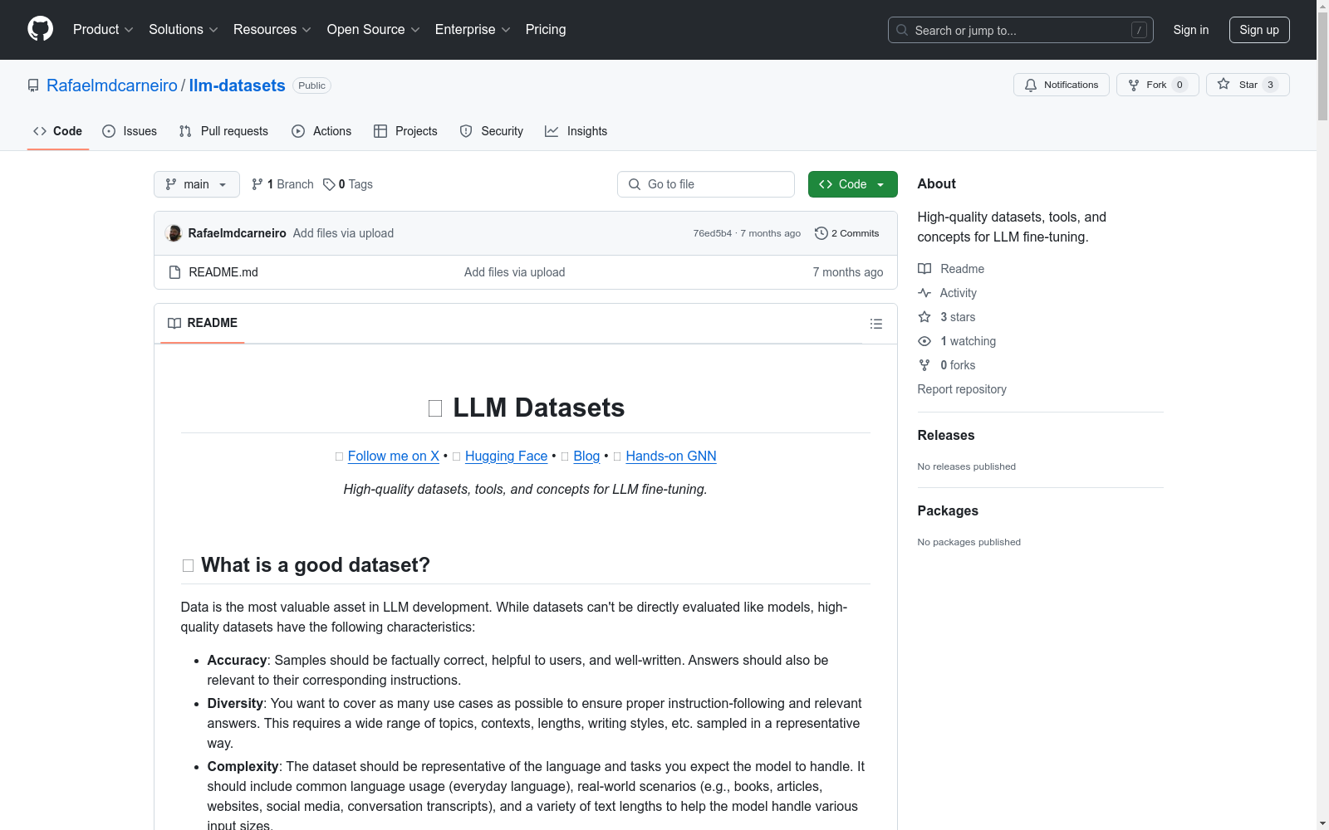Open the Actions tab
The image size is (1329, 830).
(x=321, y=131)
